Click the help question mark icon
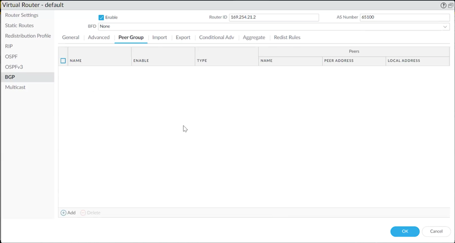Viewport: 455px width, 243px height. click(443, 5)
